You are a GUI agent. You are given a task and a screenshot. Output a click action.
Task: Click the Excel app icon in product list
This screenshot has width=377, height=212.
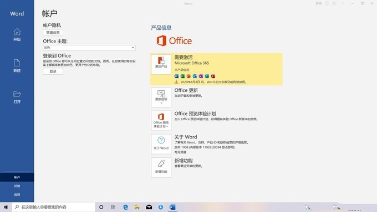(x=182, y=76)
